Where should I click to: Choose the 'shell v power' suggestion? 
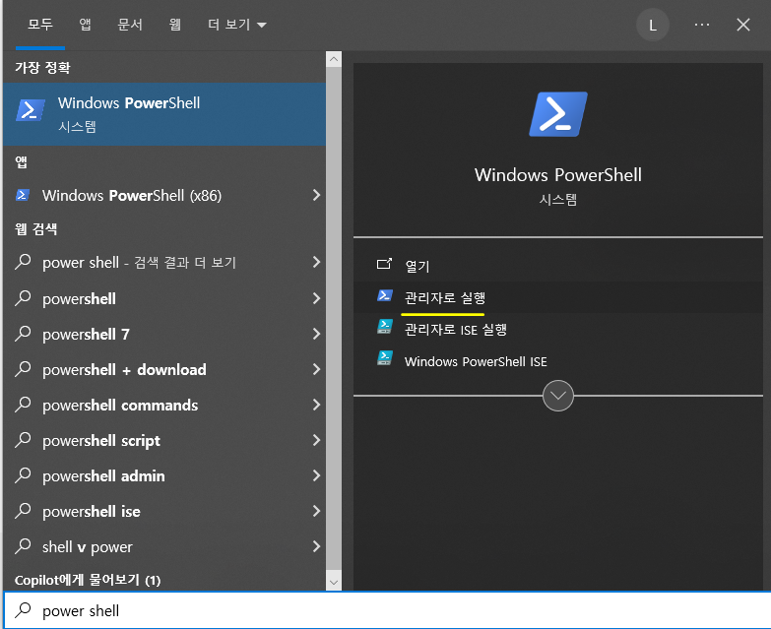coord(164,546)
